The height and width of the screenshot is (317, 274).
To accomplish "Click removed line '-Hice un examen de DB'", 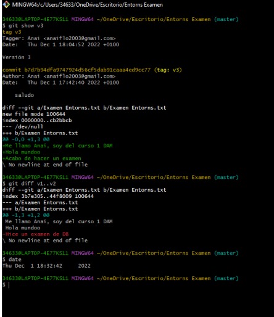I will [35, 234].
